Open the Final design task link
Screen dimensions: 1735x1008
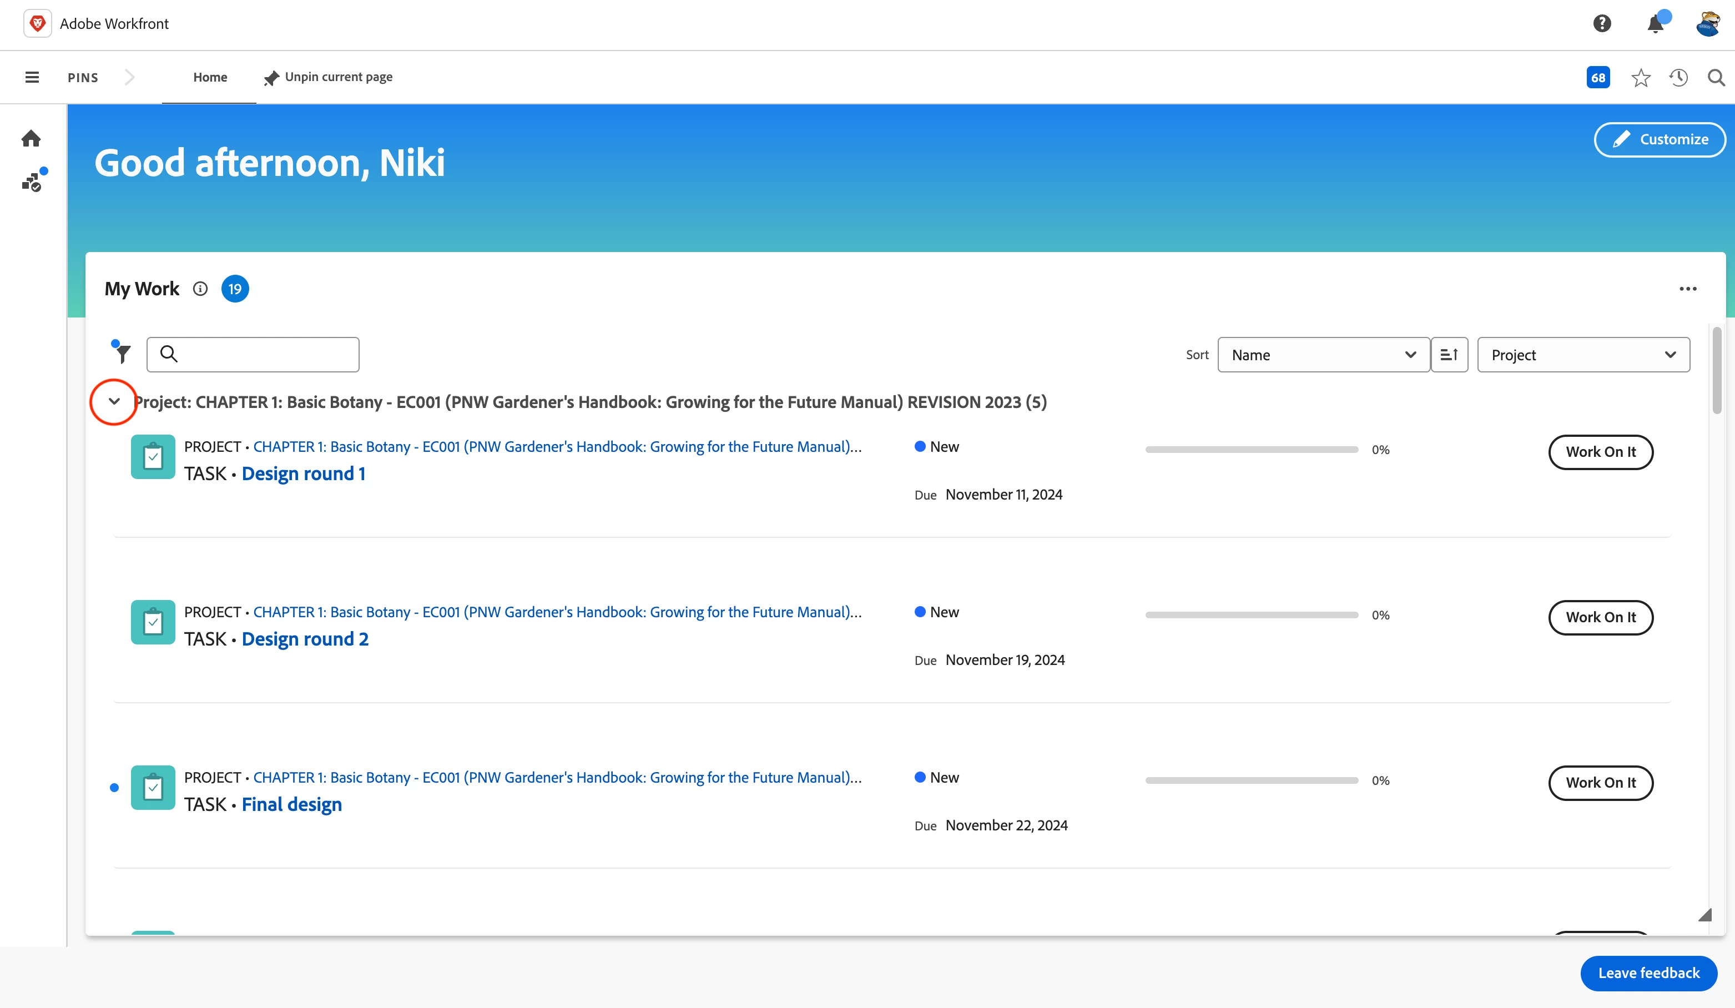(x=291, y=804)
